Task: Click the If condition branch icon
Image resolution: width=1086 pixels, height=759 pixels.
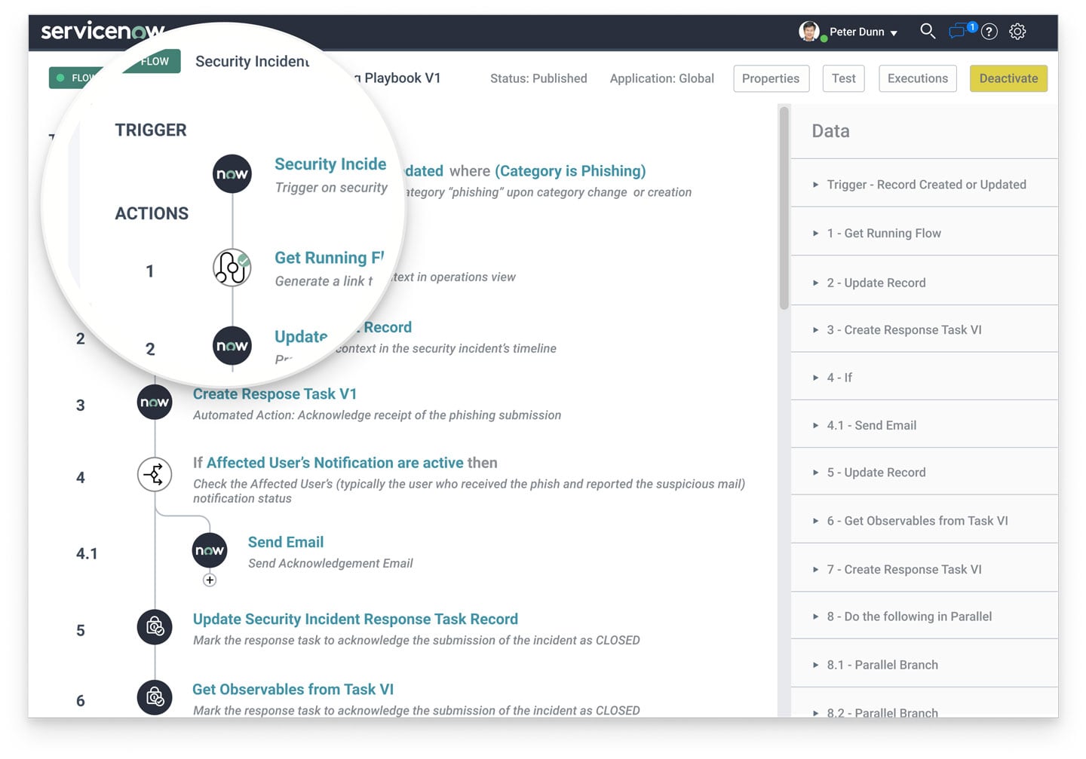Action: pos(155,475)
